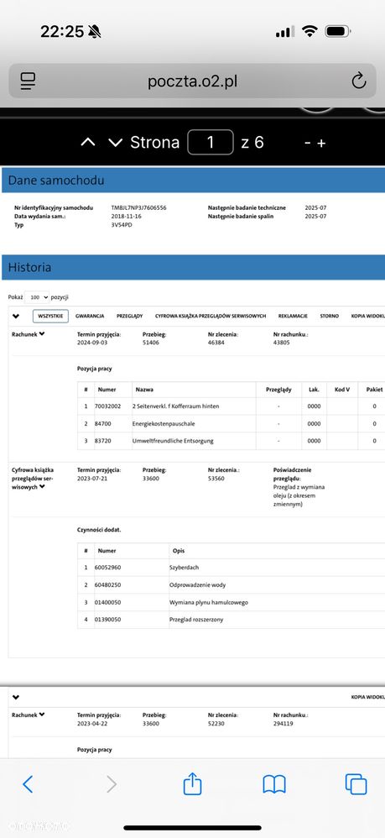Click order number 52230
The image size is (385, 838).
pyautogui.click(x=216, y=724)
